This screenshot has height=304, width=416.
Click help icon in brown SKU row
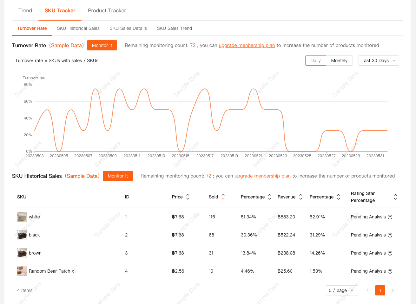click(390, 253)
